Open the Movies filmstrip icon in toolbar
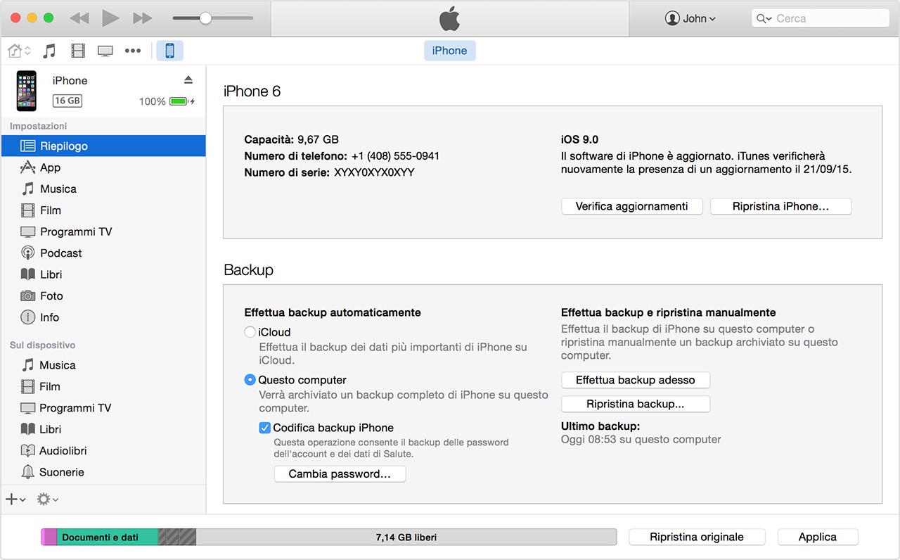 click(78, 51)
